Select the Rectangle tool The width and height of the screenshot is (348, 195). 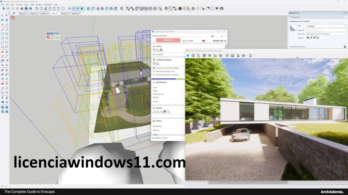(2, 34)
